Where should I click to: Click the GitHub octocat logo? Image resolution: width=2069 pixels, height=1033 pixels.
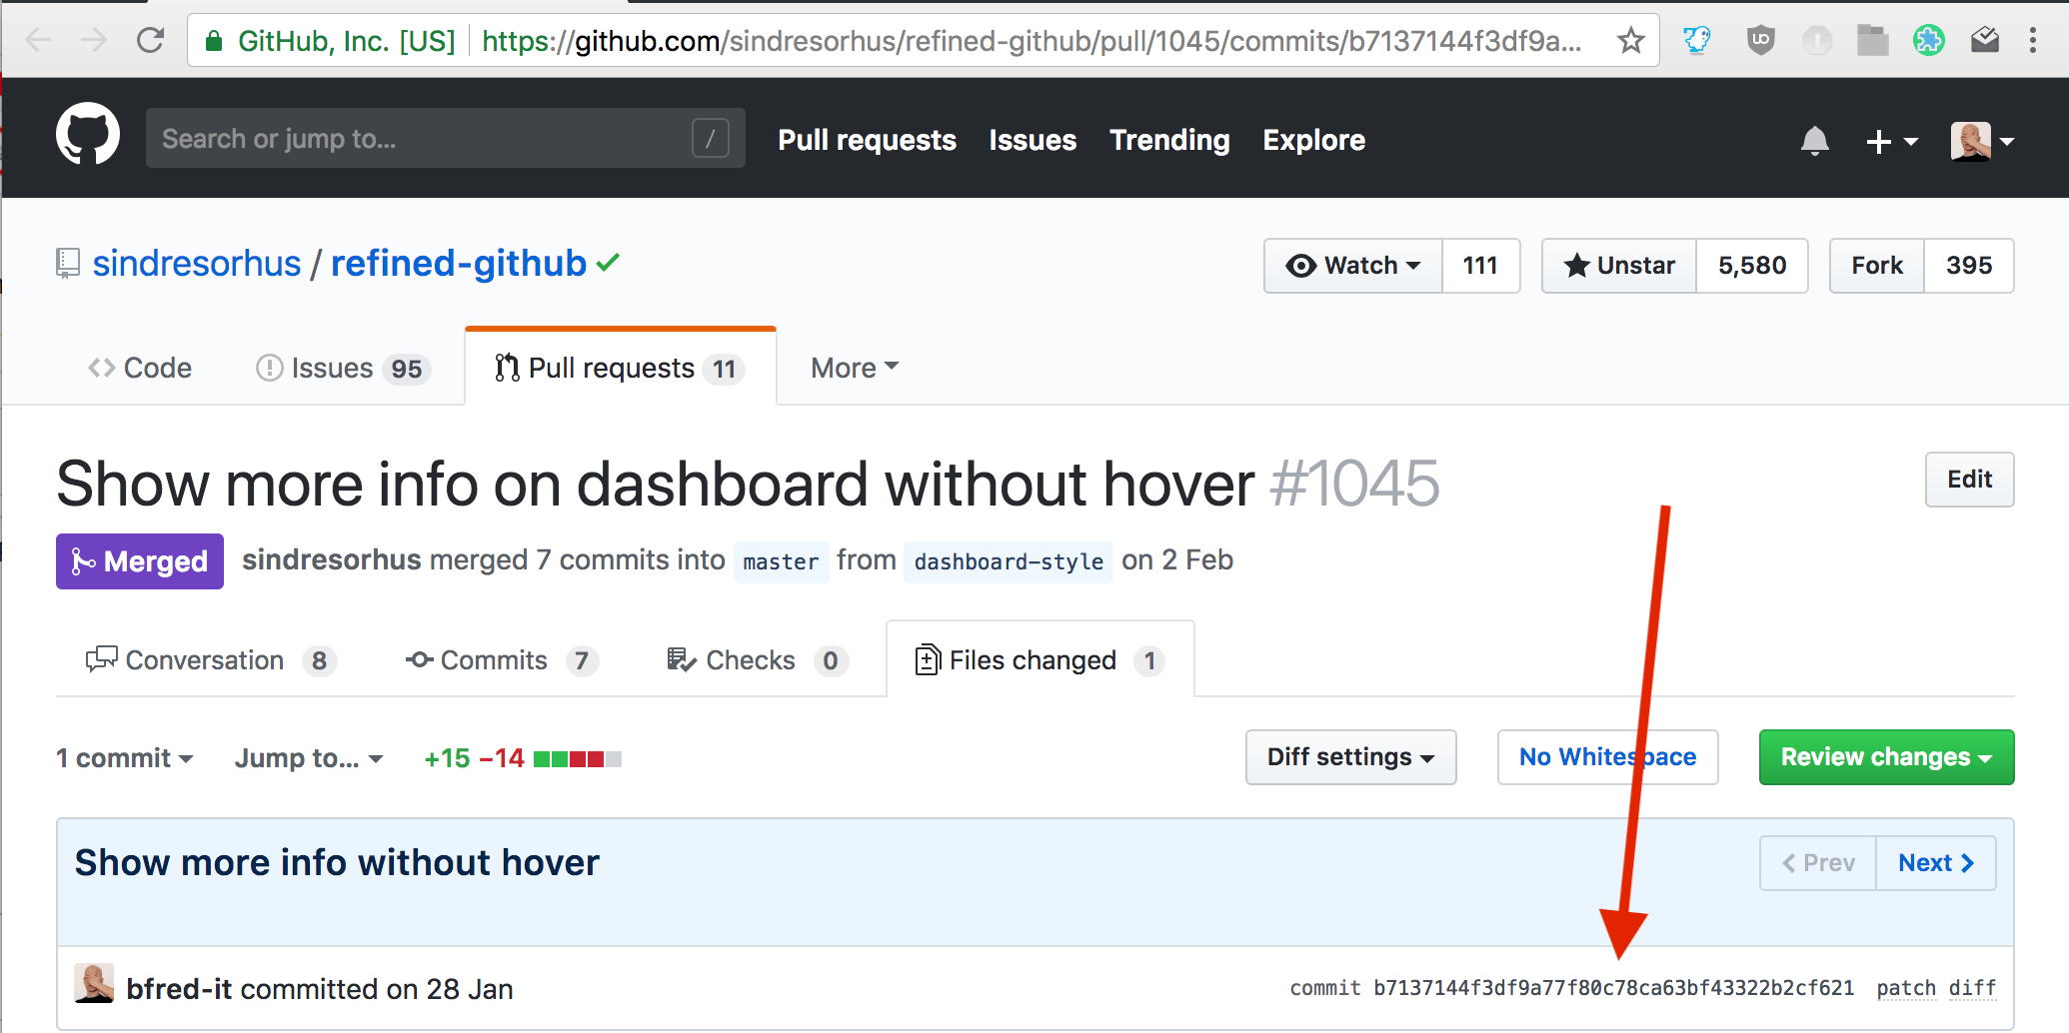pyautogui.click(x=88, y=134)
